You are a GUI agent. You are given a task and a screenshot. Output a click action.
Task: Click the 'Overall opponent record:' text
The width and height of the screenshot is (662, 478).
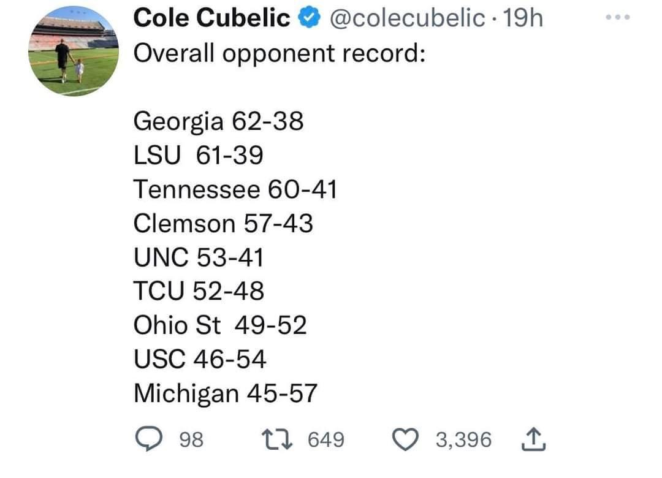point(280,54)
